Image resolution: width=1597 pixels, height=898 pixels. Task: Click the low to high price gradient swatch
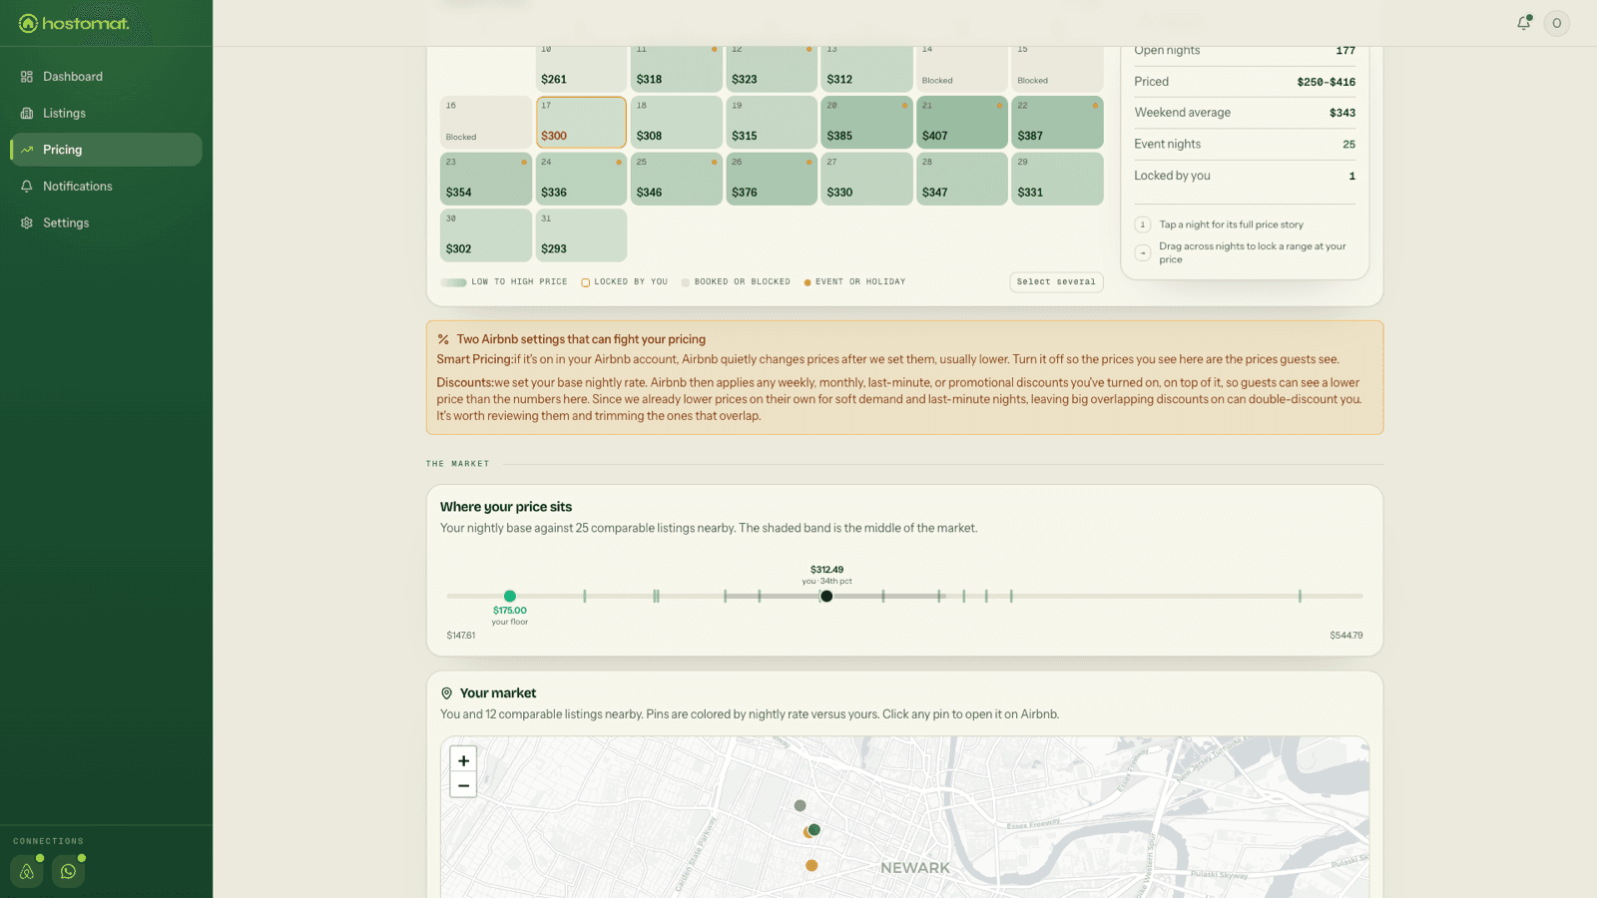coord(454,282)
